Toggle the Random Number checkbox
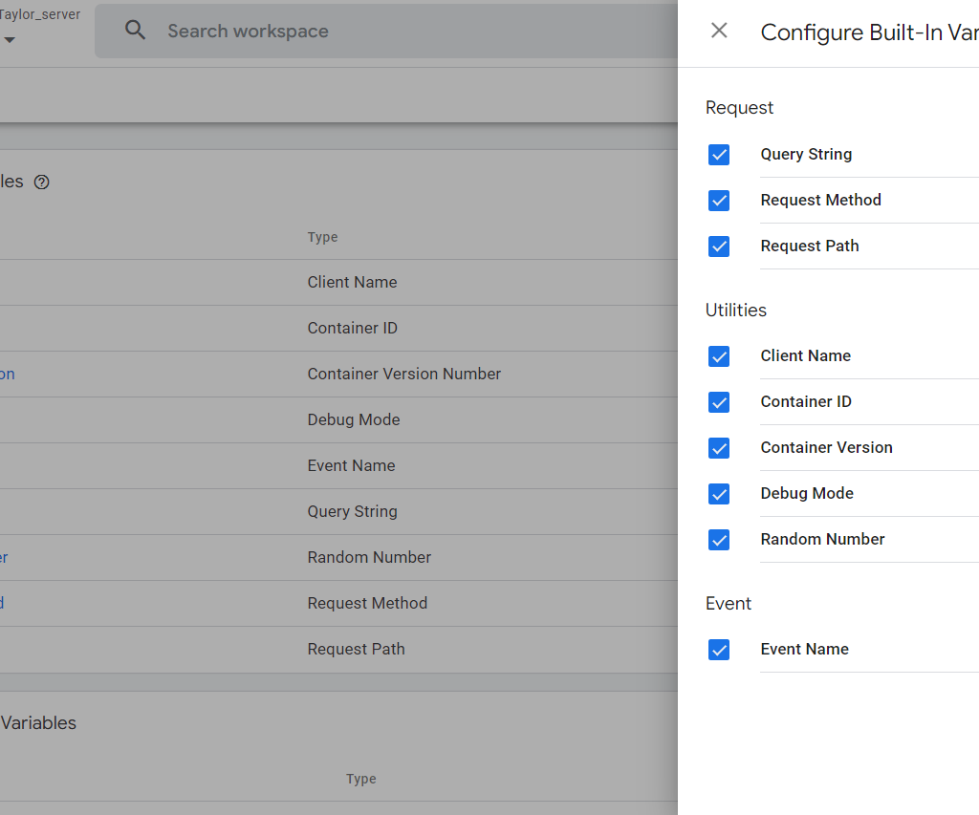 click(719, 540)
